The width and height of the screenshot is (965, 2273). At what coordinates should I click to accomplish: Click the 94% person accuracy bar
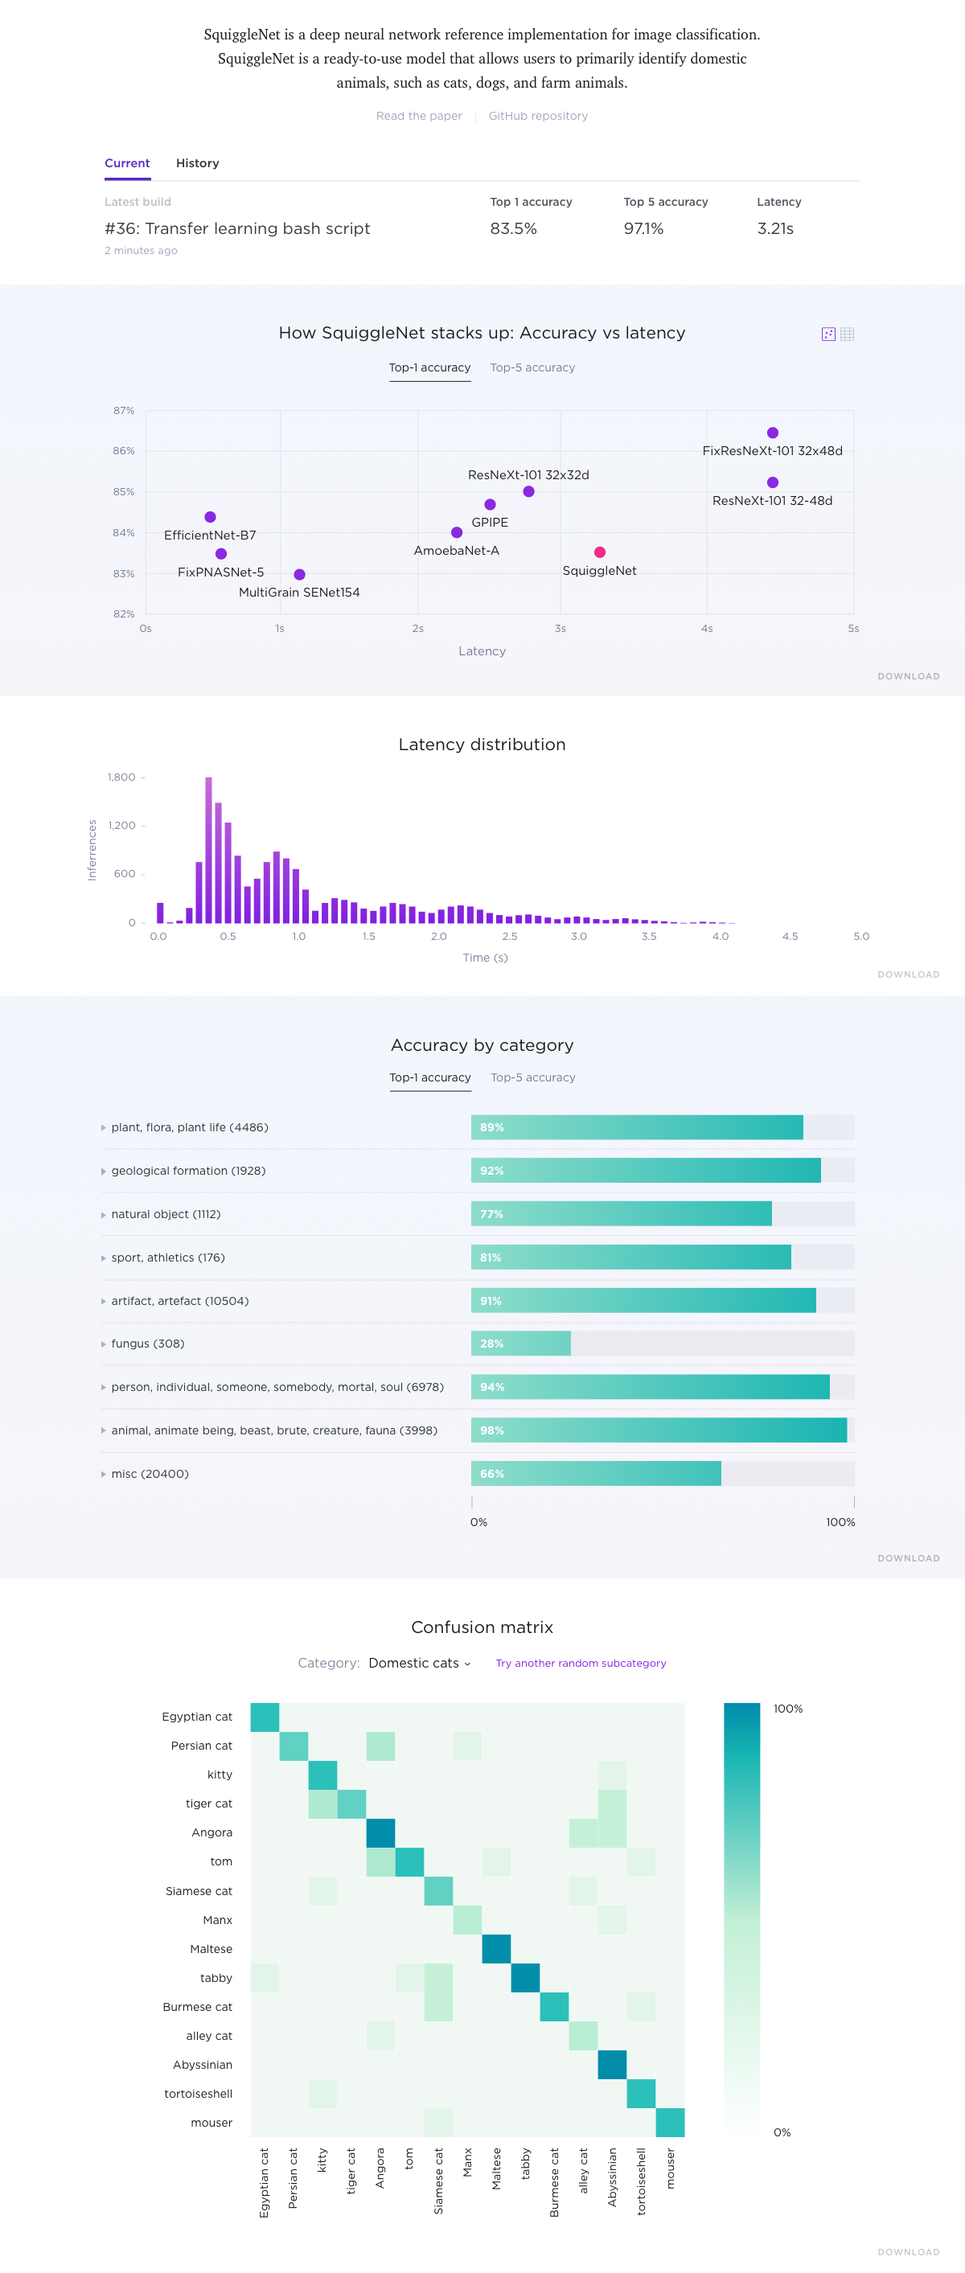click(x=650, y=1387)
